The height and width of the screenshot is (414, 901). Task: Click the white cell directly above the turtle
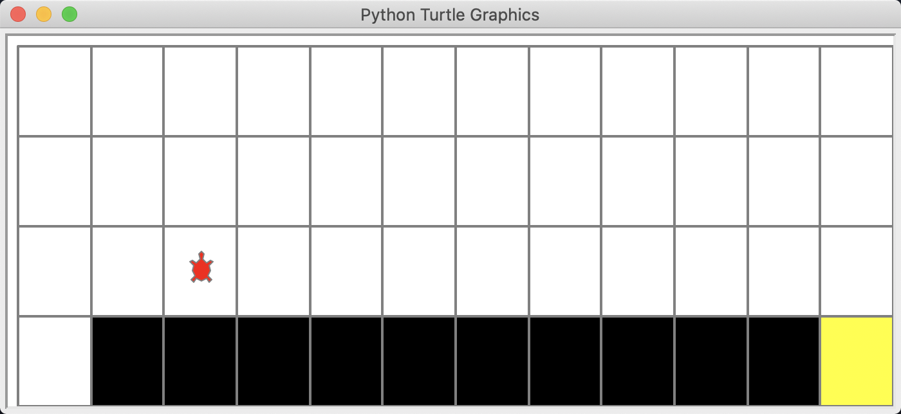pos(200,181)
